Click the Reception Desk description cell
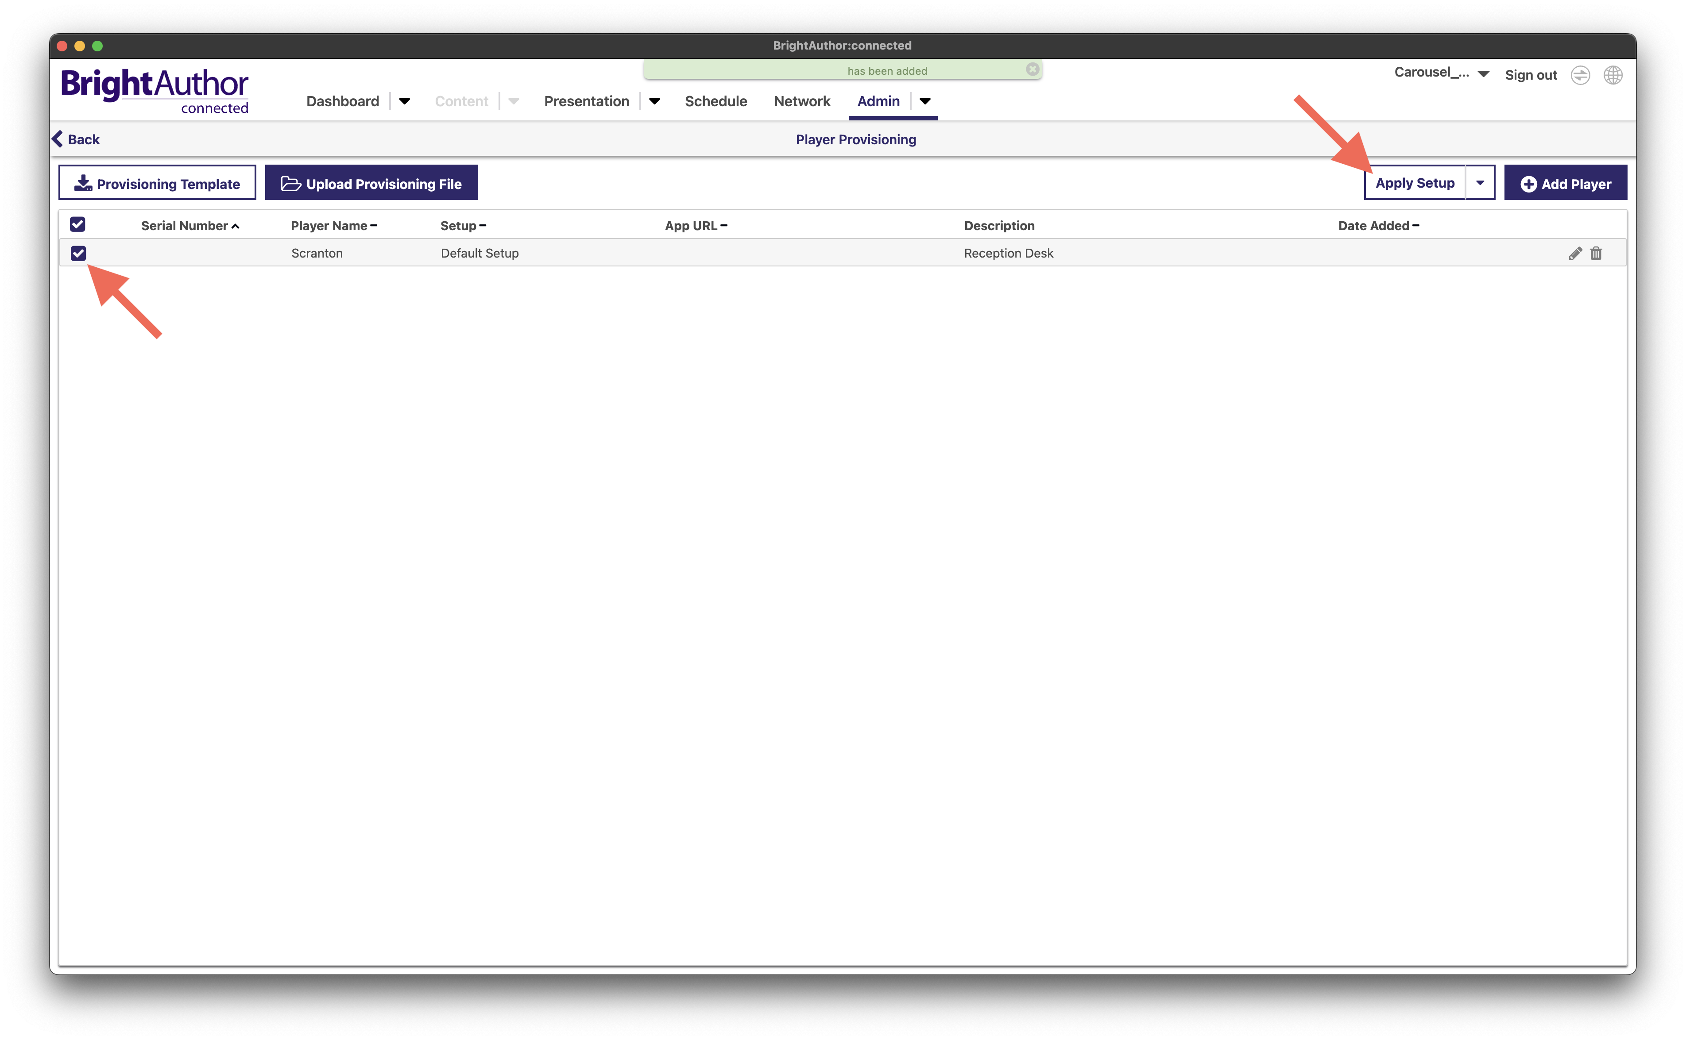The height and width of the screenshot is (1040, 1686). tap(1008, 253)
